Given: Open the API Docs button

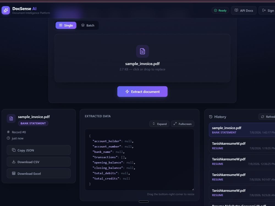Looking at the screenshot, I should (244, 10).
